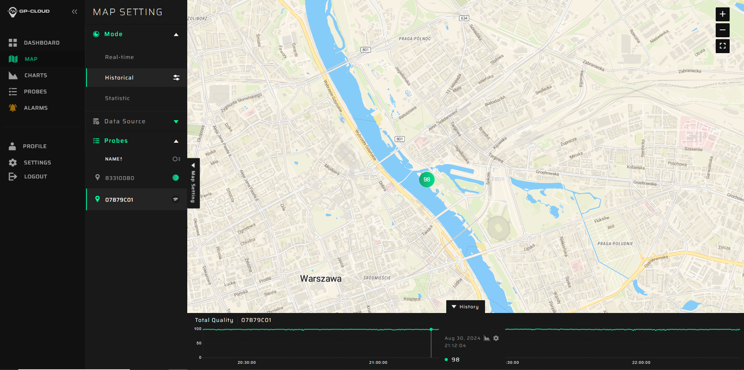Open Historical mode filter settings icon
The width and height of the screenshot is (744, 370).
(176, 78)
